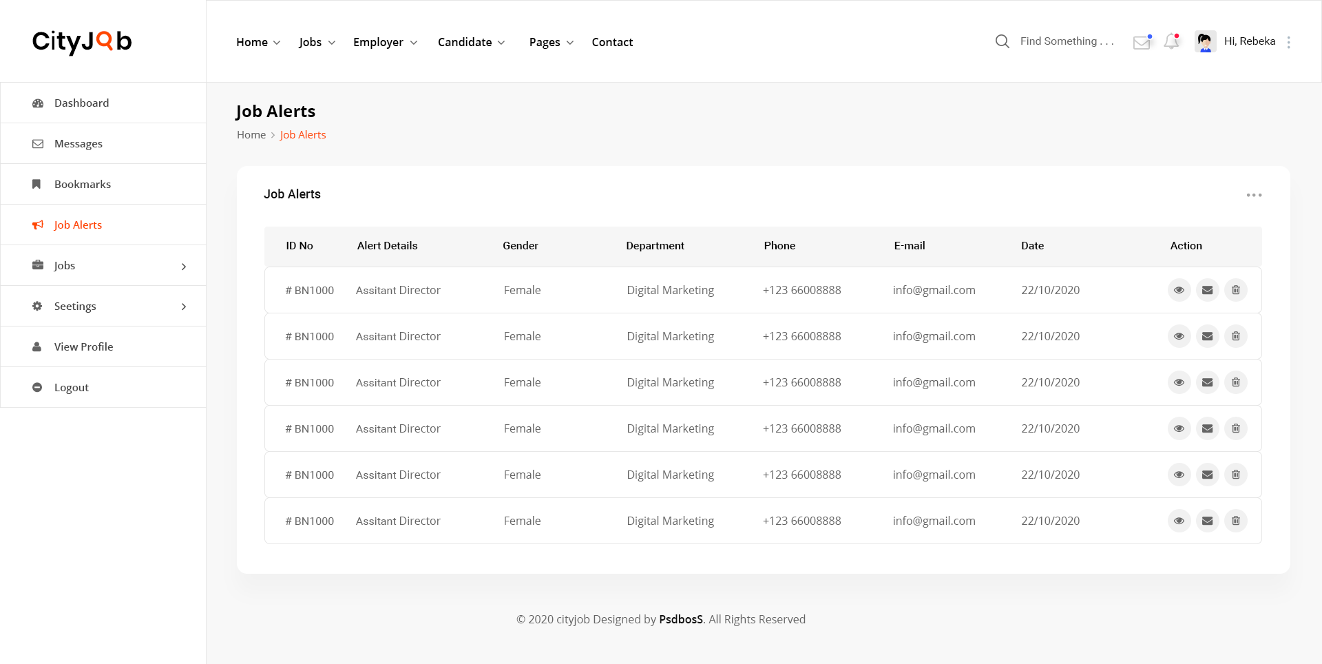Open the Contact link in navigation
Viewport: 1322px width, 664px height.
pyautogui.click(x=612, y=42)
